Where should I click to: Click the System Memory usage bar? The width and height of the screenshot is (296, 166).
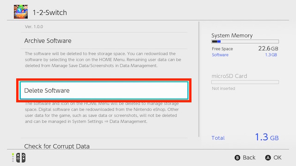point(245,41)
